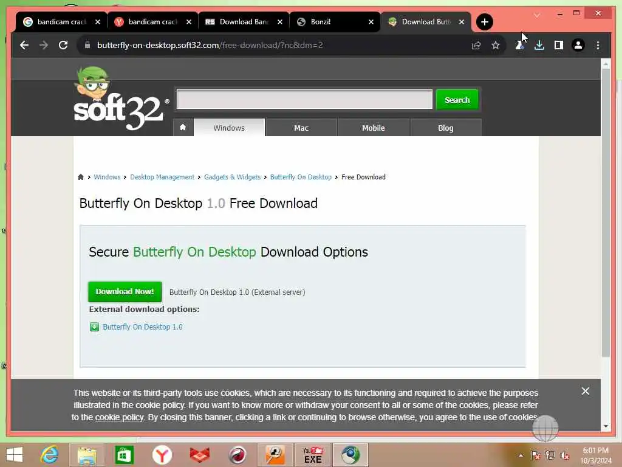Screen dimensions: 622x467
Task: Select the Mac navigation tab
Action: pos(301,128)
